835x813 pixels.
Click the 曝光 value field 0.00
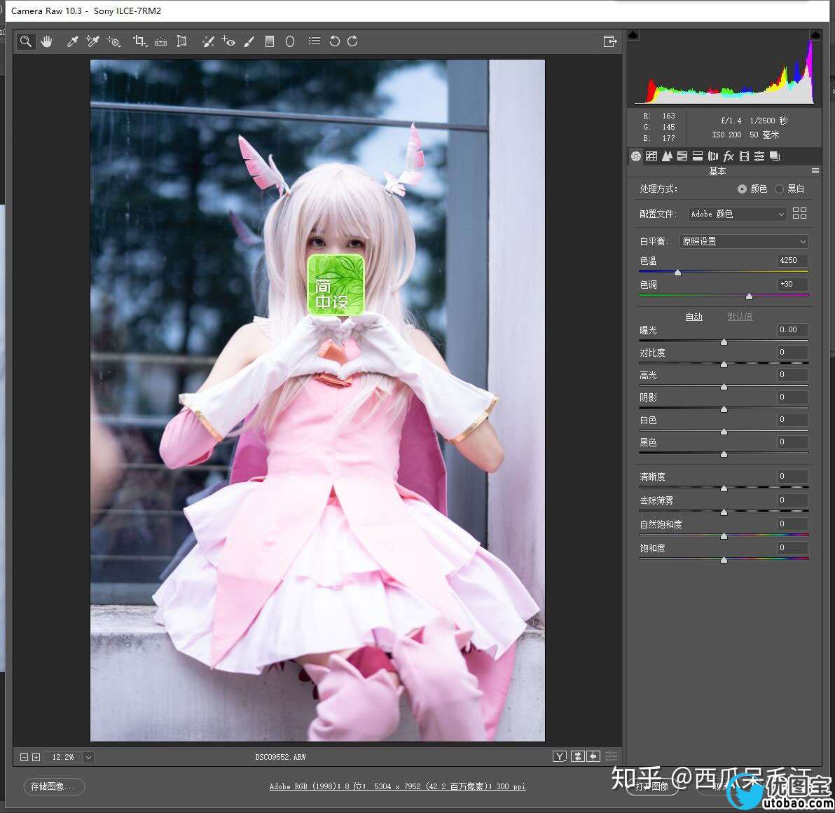[792, 330]
